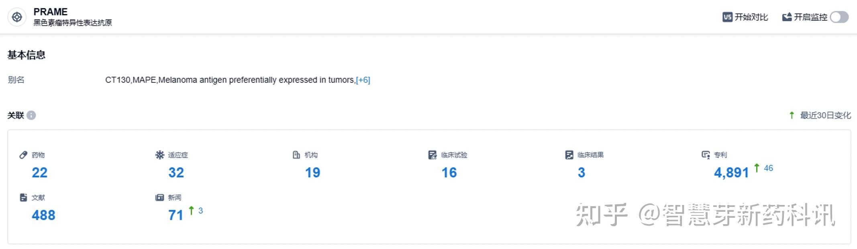Click the 新闻 newspaper icon
Viewport: 857px width, 249px height.
coord(160,197)
